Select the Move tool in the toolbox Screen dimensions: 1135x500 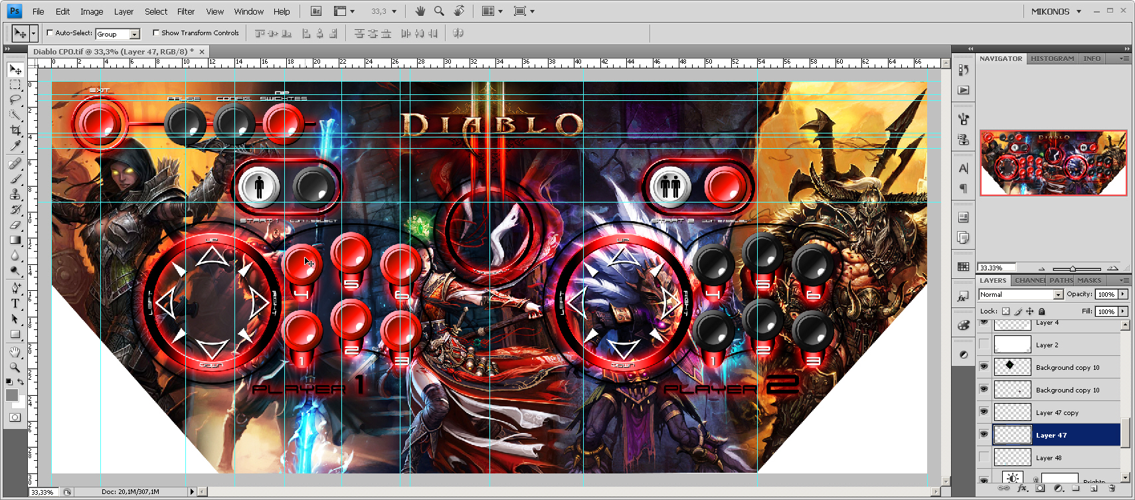pyautogui.click(x=15, y=69)
